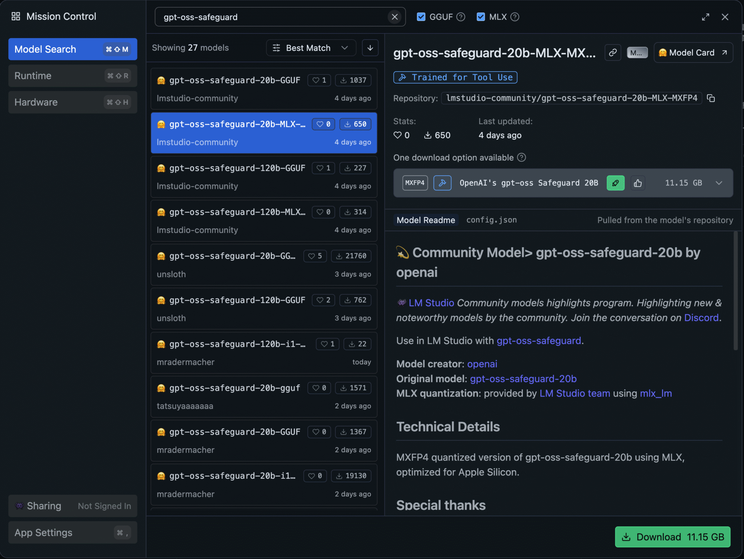Select the Model Readme tab
Viewport: 744px width, 559px height.
(426, 220)
